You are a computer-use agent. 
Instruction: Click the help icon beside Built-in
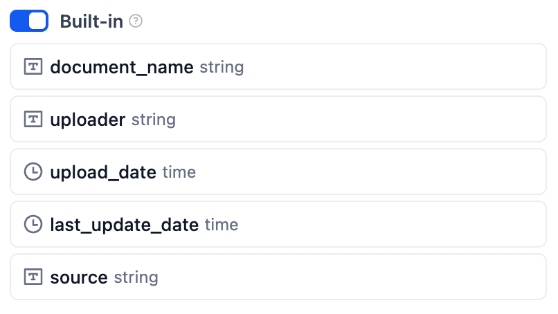136,21
